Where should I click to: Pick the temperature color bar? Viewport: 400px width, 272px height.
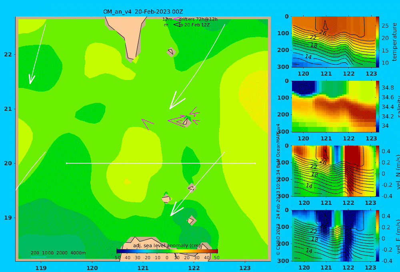pyautogui.click(x=377, y=42)
